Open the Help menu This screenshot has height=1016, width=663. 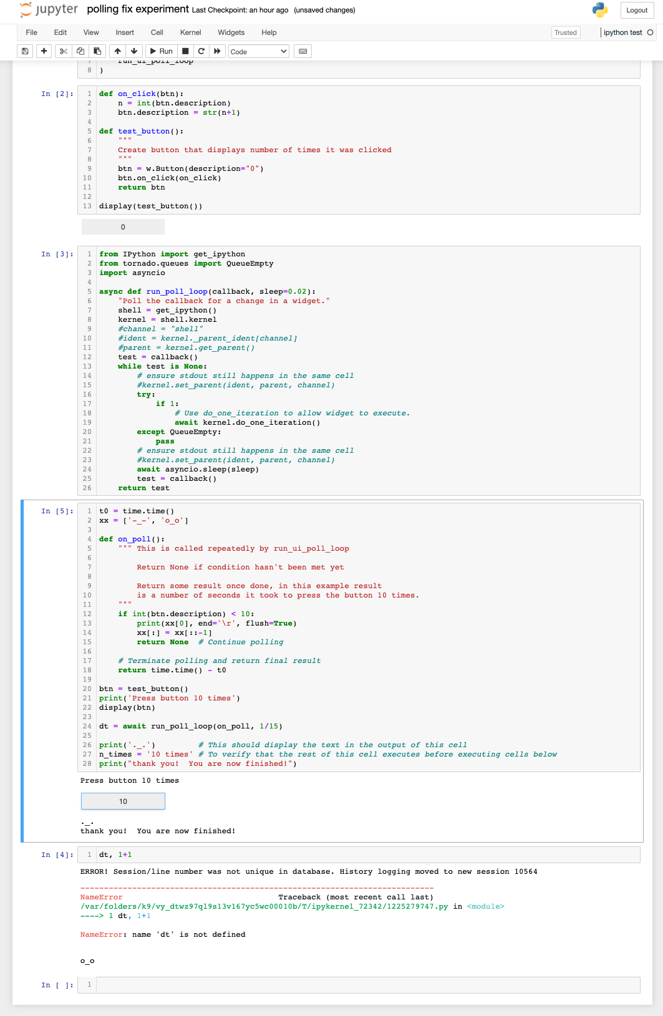269,32
